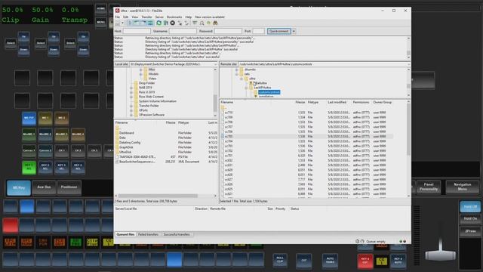483x272 pixels.
Task: Click Hold Off button in switcher panel
Action: tap(470, 206)
